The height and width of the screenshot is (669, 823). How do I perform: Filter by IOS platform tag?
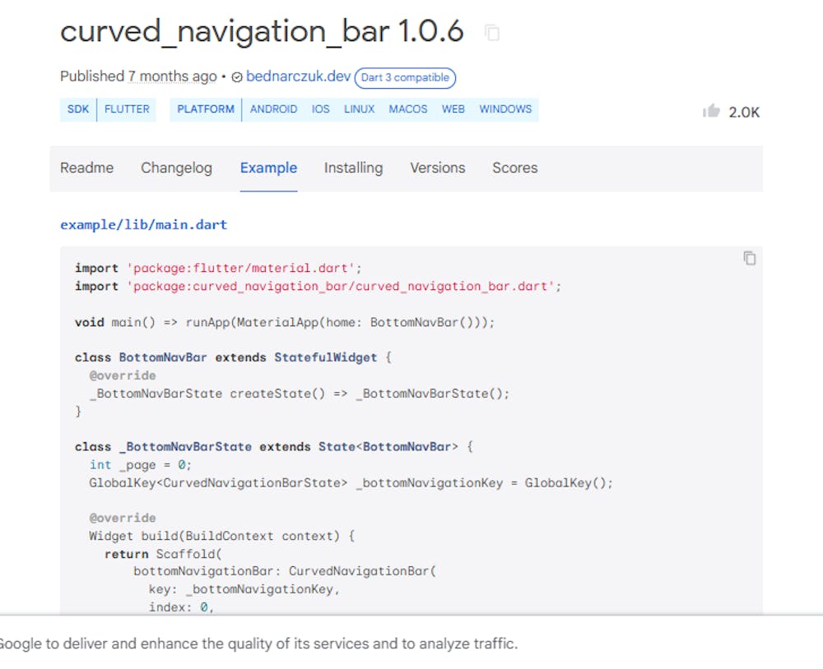[321, 109]
